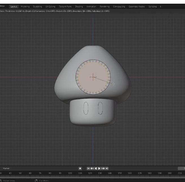Switch to the Animation workspace tab
Image resolution: width=185 pixels, height=182 pixels.
(91, 6)
